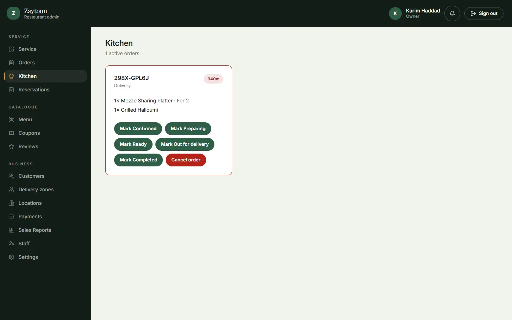View the Reviews page label
The image size is (512, 320).
point(28,146)
